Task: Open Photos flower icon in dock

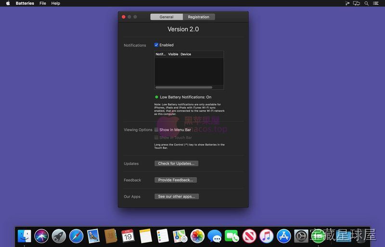Action: click(197, 236)
